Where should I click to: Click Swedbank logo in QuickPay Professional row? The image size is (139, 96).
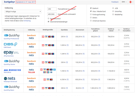(x=31, y=35)
